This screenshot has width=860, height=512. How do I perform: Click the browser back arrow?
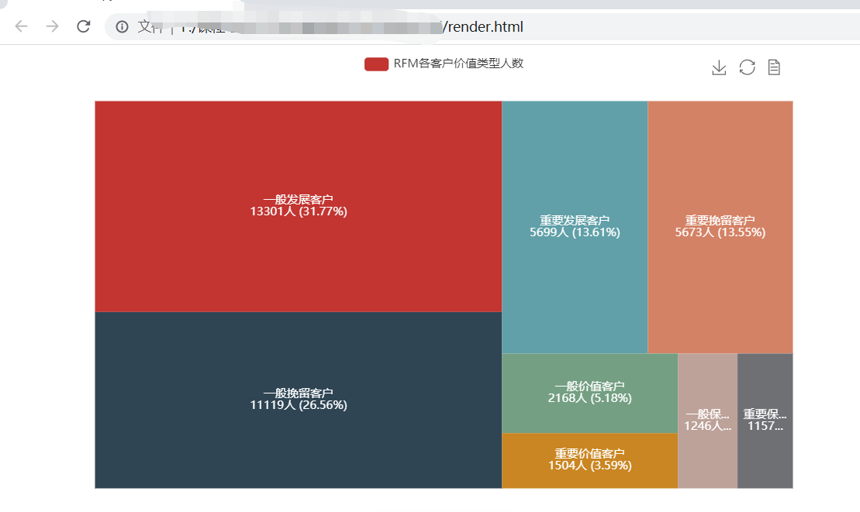click(x=20, y=26)
